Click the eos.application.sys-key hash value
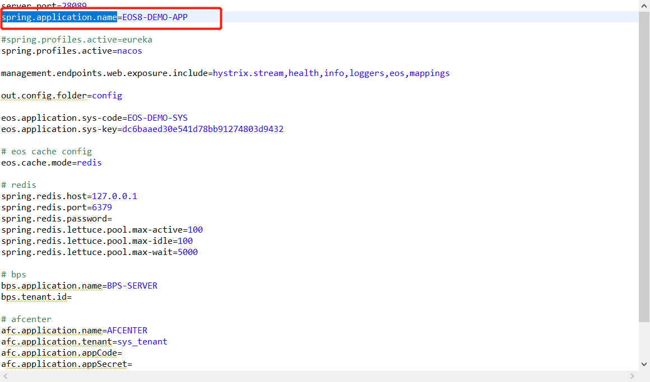 click(x=203, y=129)
